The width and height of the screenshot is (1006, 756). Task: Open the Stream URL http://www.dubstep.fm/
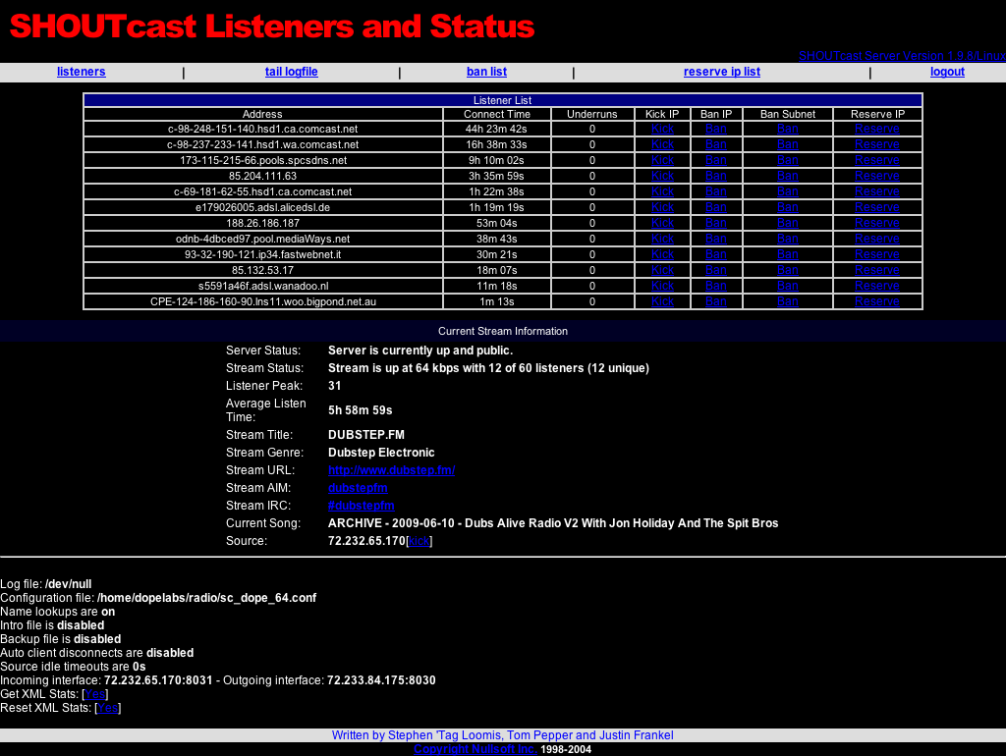tap(391, 470)
